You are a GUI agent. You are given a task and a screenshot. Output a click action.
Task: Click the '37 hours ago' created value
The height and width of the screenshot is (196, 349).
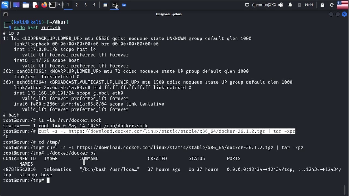pyautogui.click(x=164, y=169)
